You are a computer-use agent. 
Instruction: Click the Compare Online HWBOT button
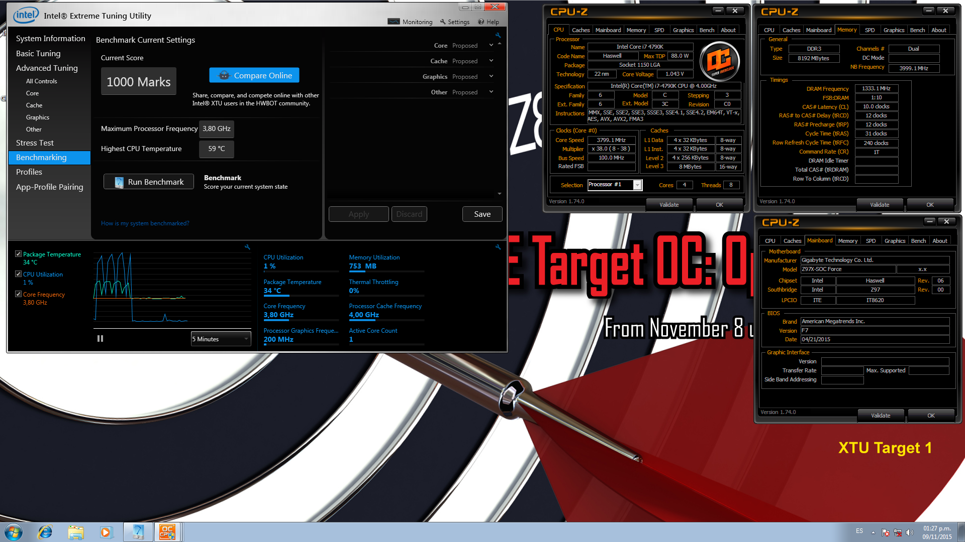coord(254,75)
